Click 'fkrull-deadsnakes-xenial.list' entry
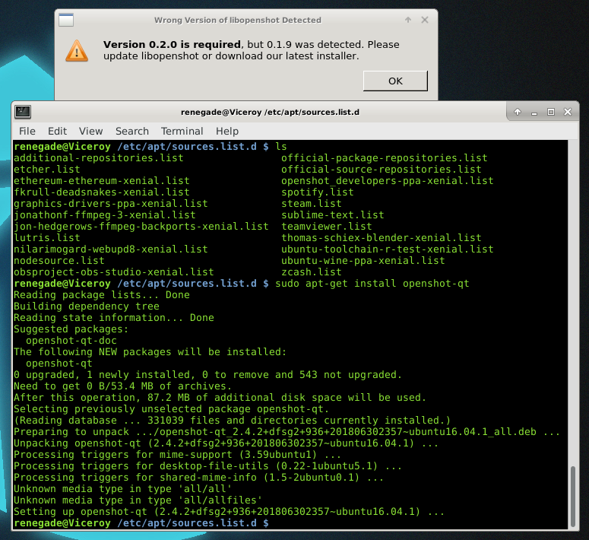589x540 pixels. 102,192
